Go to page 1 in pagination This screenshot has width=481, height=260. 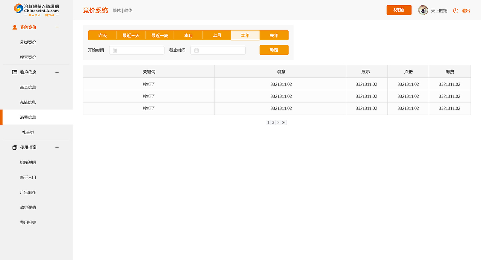coord(268,122)
